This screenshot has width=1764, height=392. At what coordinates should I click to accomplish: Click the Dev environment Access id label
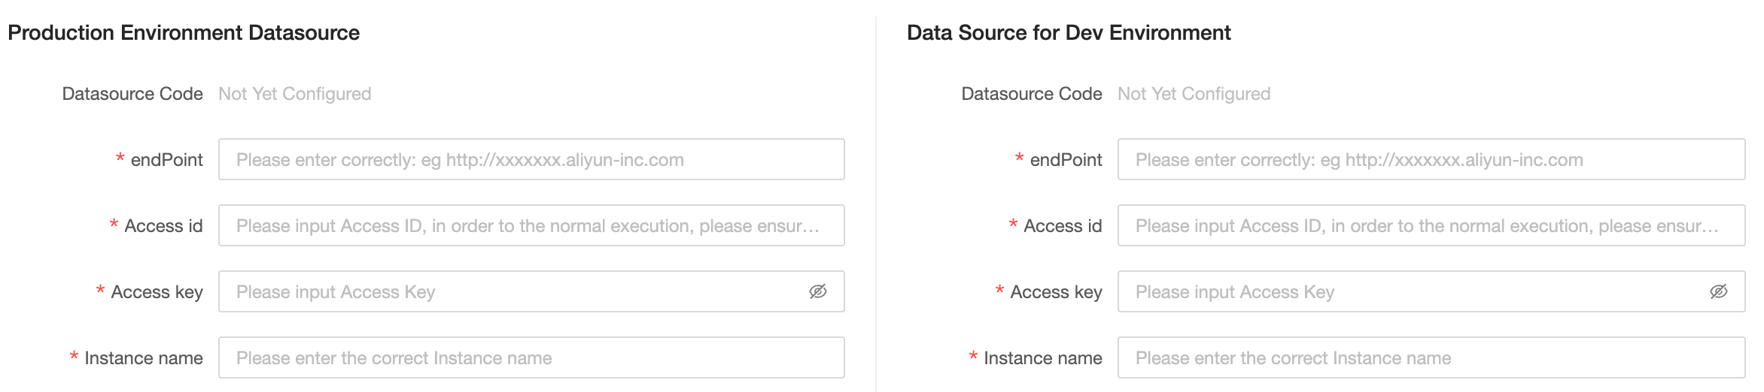tap(1062, 226)
